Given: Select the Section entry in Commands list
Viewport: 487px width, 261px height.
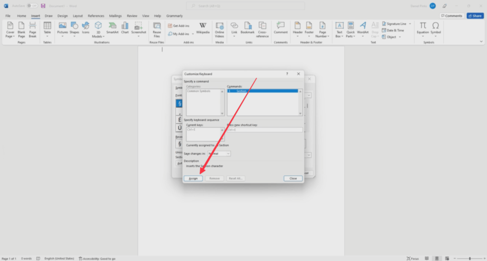Looking at the screenshot, I should point(263,91).
